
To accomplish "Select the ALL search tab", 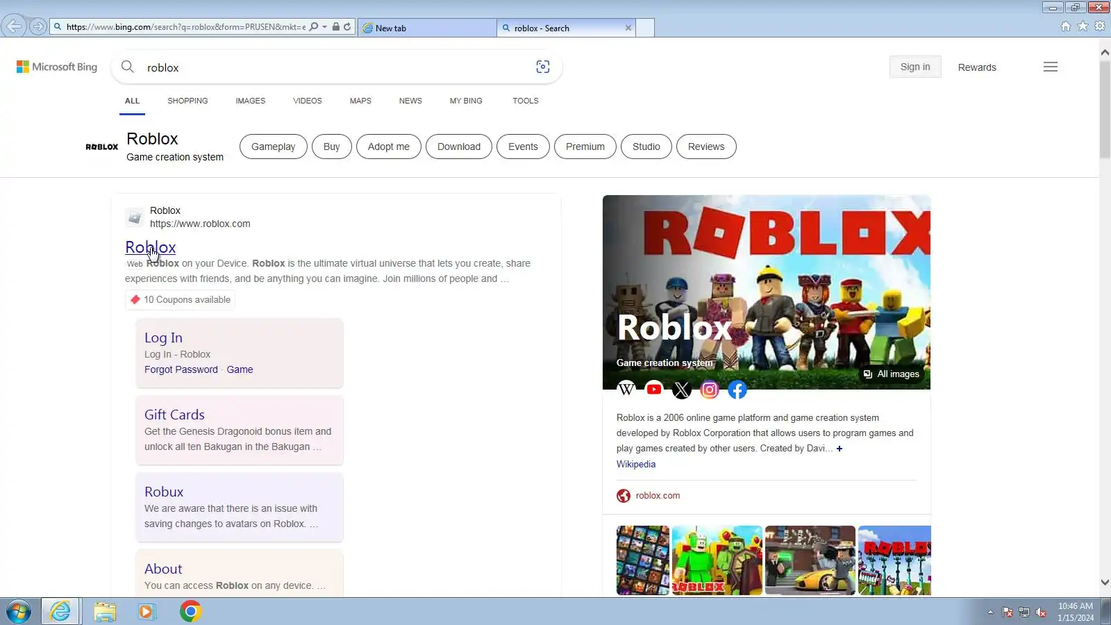I will 132,101.
